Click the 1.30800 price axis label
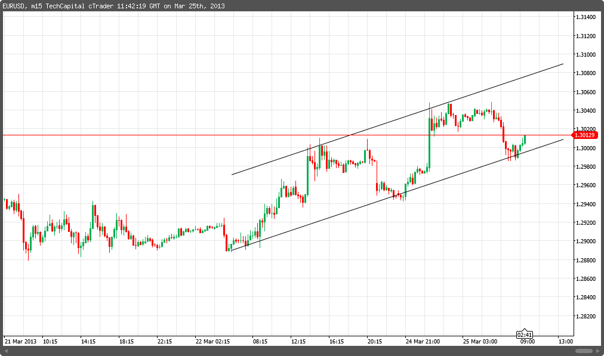Screen dimensions: 604x356 pos(585,73)
